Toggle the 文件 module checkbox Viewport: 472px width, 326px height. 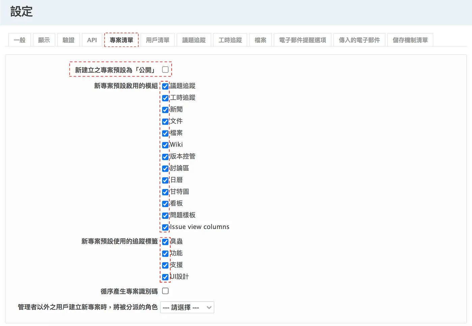click(165, 121)
